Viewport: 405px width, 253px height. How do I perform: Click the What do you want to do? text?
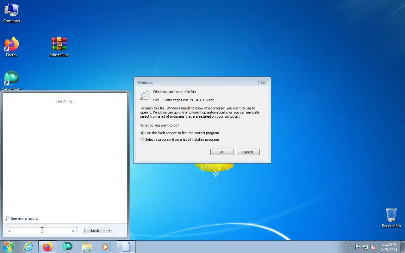pos(159,125)
